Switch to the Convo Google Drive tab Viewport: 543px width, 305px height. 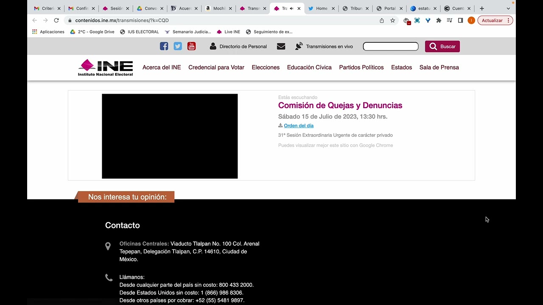pos(150,8)
